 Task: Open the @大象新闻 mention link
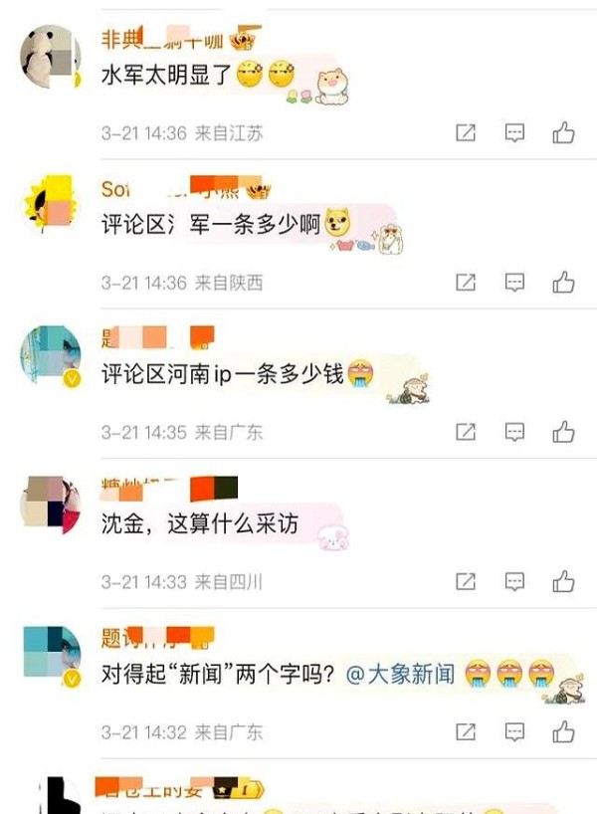coord(400,674)
